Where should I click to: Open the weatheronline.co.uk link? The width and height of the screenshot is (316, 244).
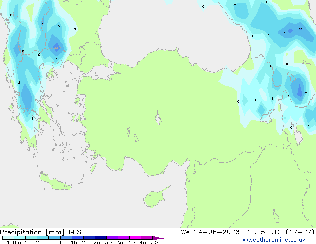pyautogui.click(x=274, y=240)
